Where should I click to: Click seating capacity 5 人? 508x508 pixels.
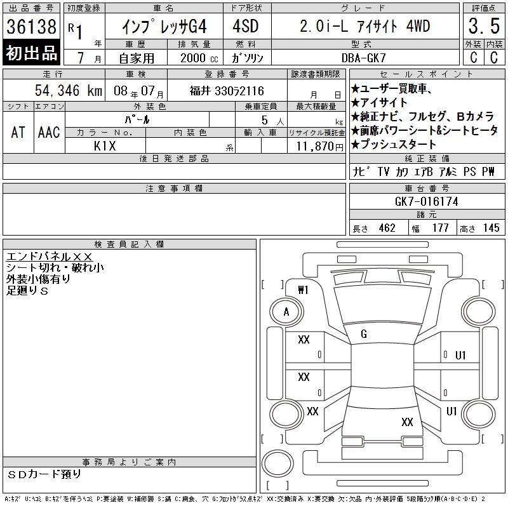click(x=272, y=120)
